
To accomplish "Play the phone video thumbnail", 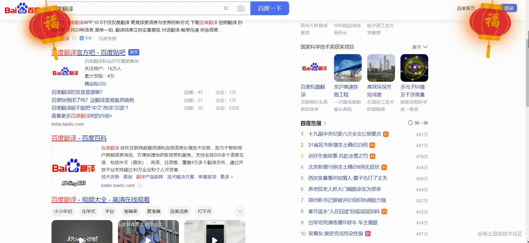I will (215, 231).
